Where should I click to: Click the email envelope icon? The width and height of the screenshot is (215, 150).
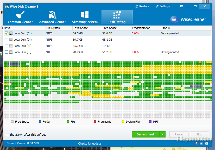click(x=207, y=143)
